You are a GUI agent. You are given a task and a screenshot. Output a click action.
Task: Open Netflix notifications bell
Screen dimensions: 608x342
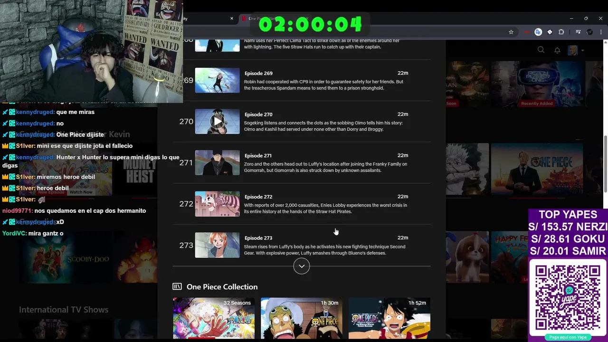(557, 50)
